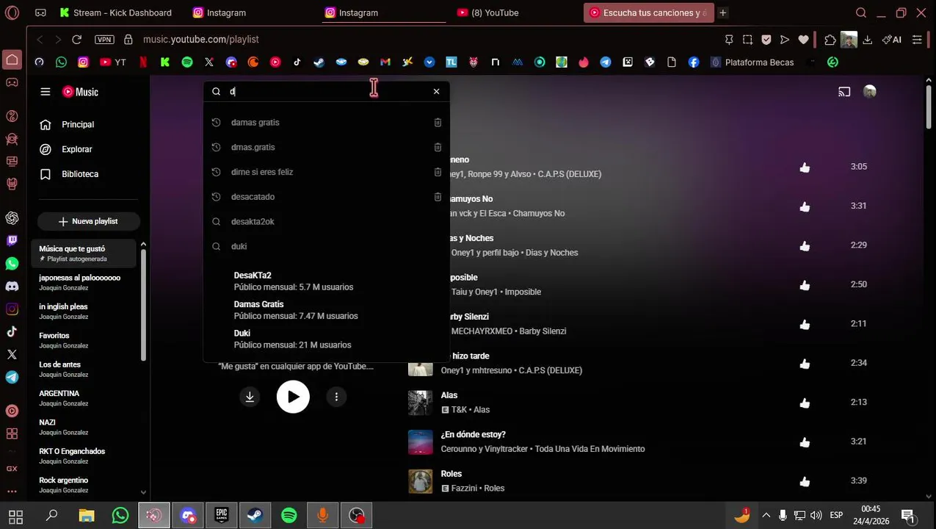Open the snapshot tool in the address bar

(x=747, y=40)
